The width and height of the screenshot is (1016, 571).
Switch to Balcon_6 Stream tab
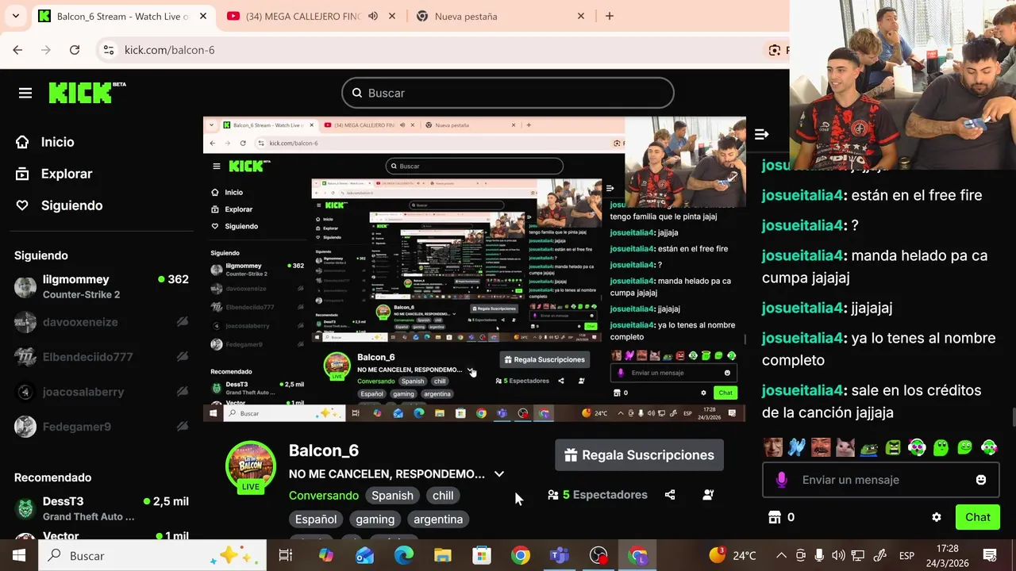(x=122, y=16)
